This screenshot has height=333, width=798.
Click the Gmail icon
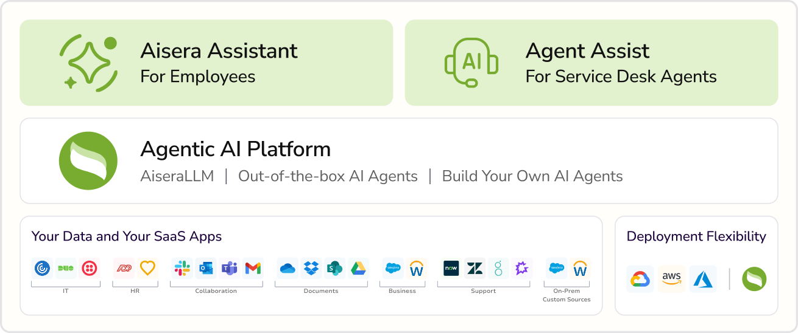pos(253,268)
